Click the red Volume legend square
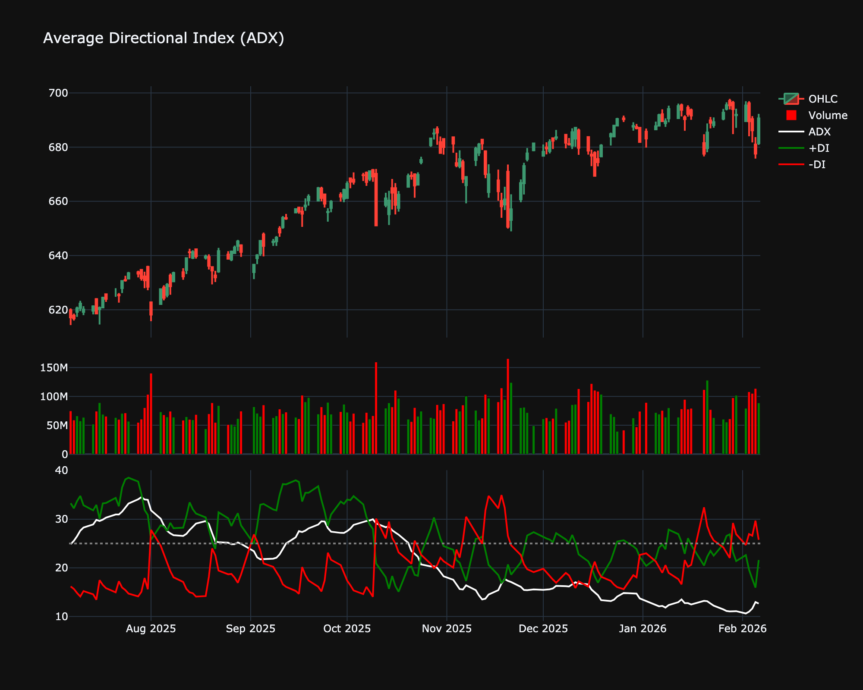Screen dimensions: 863x690 pyautogui.click(x=791, y=115)
